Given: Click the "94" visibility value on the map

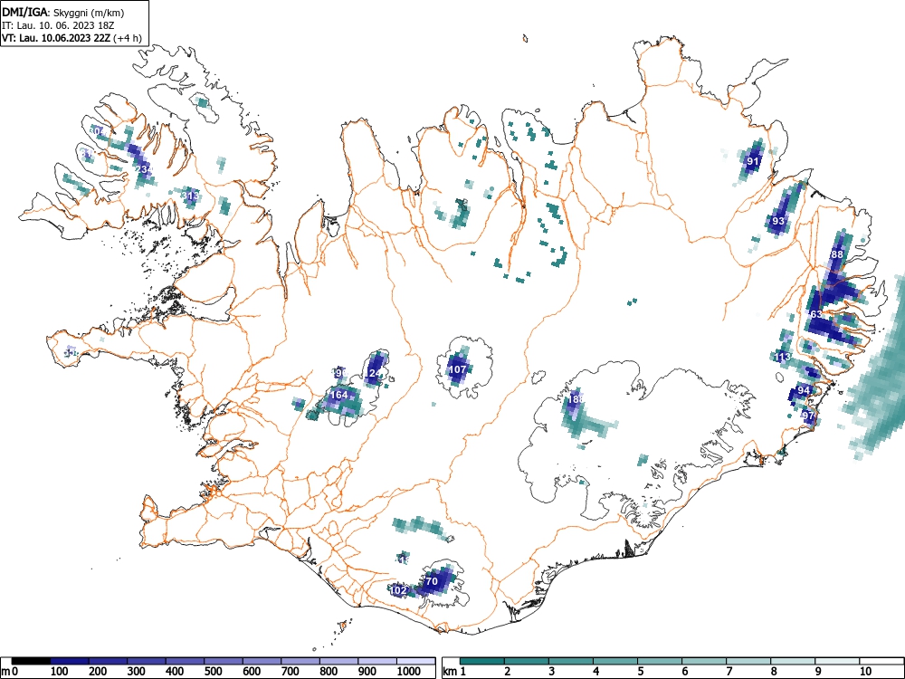Looking at the screenshot, I should click(x=804, y=390).
